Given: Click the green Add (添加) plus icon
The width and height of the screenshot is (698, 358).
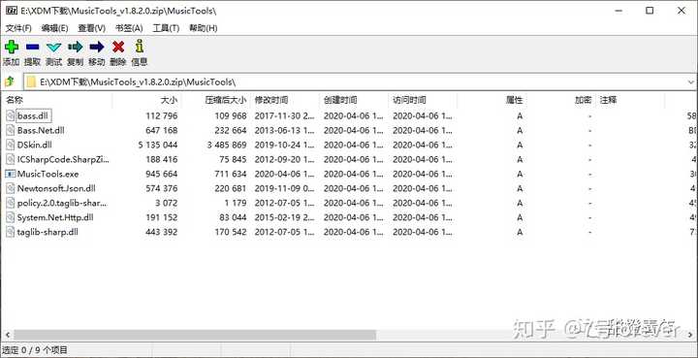Looking at the screenshot, I should 12,47.
